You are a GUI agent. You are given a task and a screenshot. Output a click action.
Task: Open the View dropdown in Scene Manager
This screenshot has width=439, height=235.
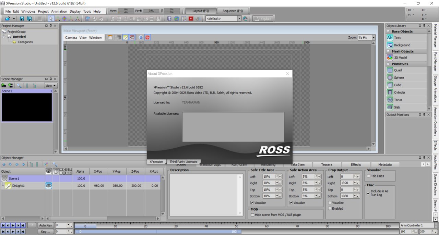50,86
